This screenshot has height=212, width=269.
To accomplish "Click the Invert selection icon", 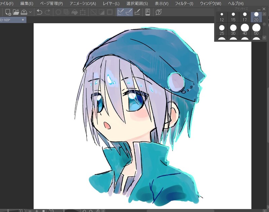I will 102,12.
